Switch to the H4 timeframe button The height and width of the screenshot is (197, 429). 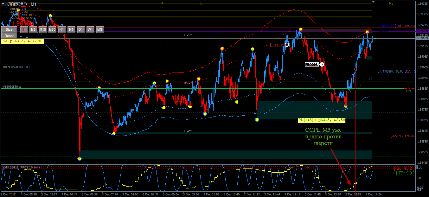pyautogui.click(x=71, y=29)
